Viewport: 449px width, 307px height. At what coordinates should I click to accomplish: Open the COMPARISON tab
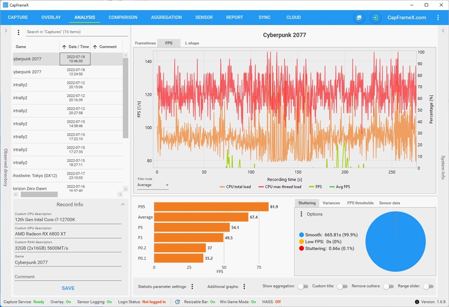[x=123, y=18]
